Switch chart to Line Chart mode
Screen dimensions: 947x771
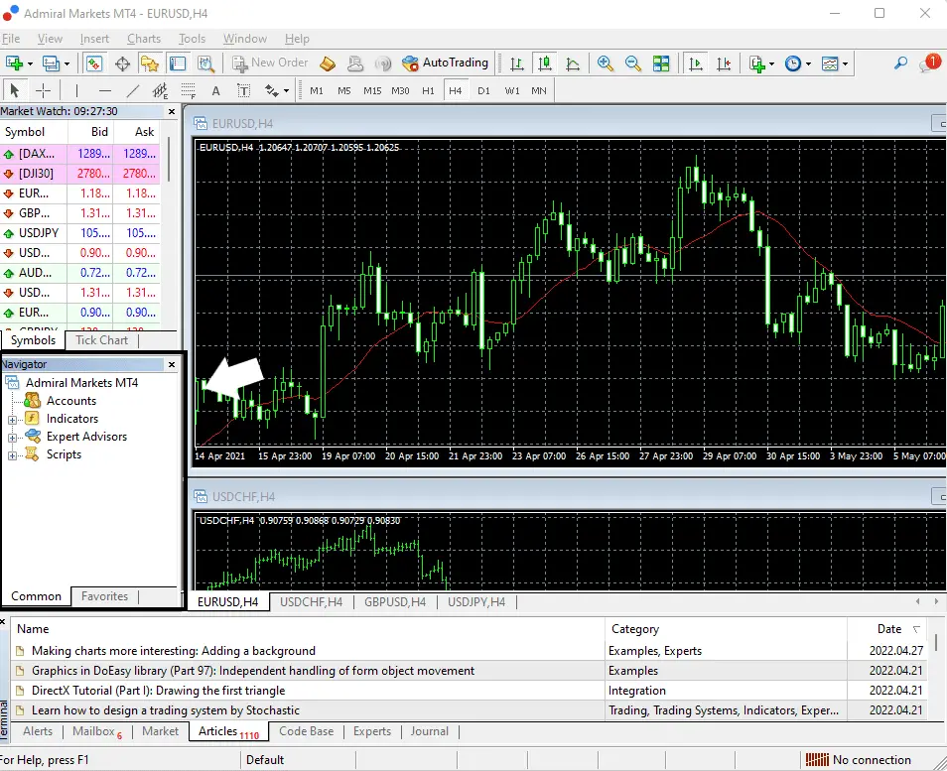coord(573,63)
